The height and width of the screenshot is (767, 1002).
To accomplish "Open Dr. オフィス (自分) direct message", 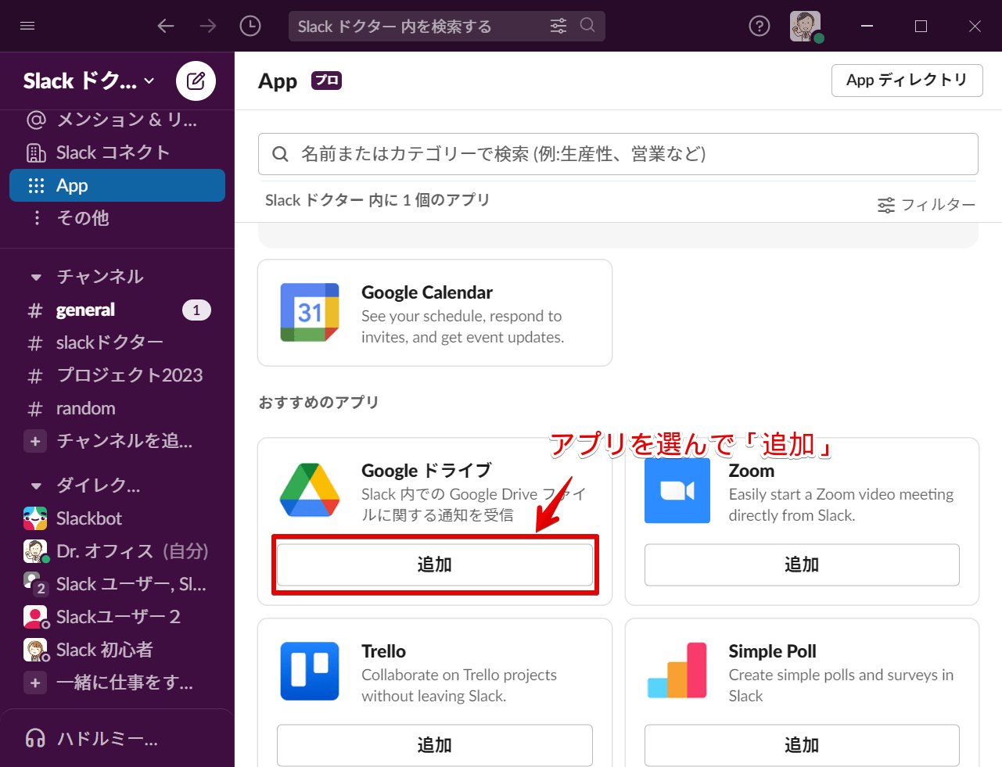I will [117, 551].
